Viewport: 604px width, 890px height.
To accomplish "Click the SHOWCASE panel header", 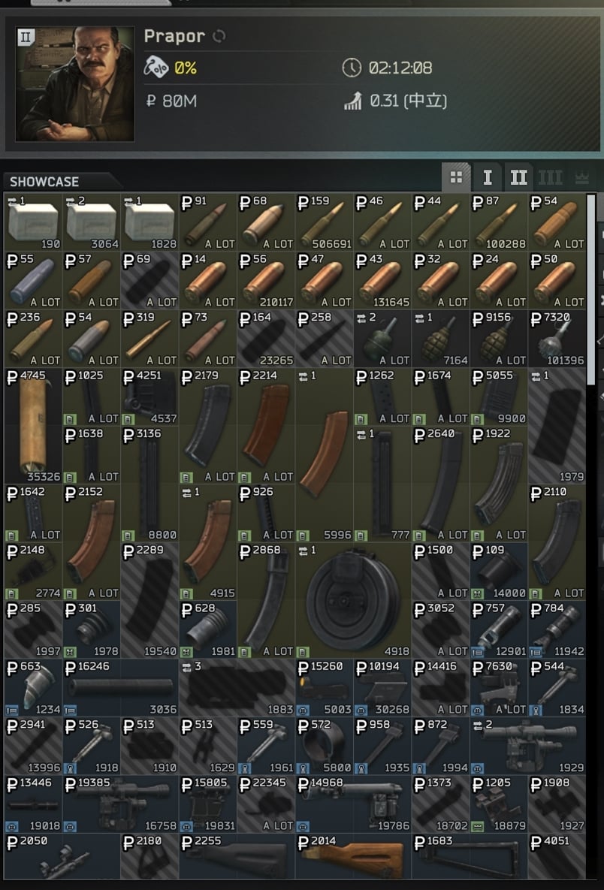I will [x=44, y=182].
